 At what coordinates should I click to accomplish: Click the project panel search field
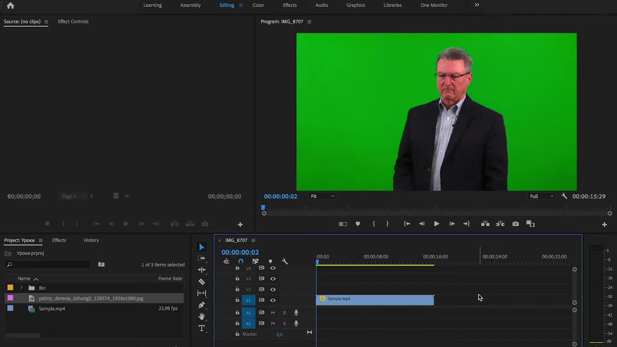coord(48,265)
